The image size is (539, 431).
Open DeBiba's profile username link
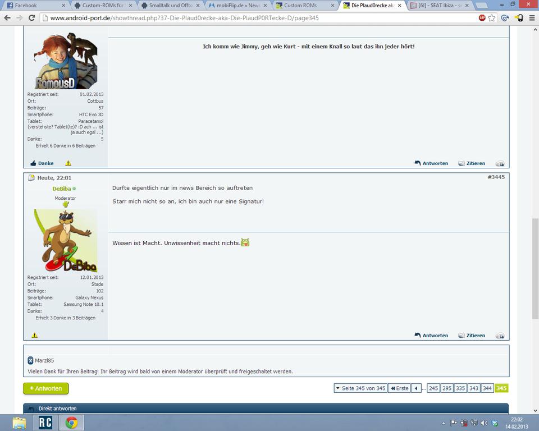pyautogui.click(x=62, y=189)
